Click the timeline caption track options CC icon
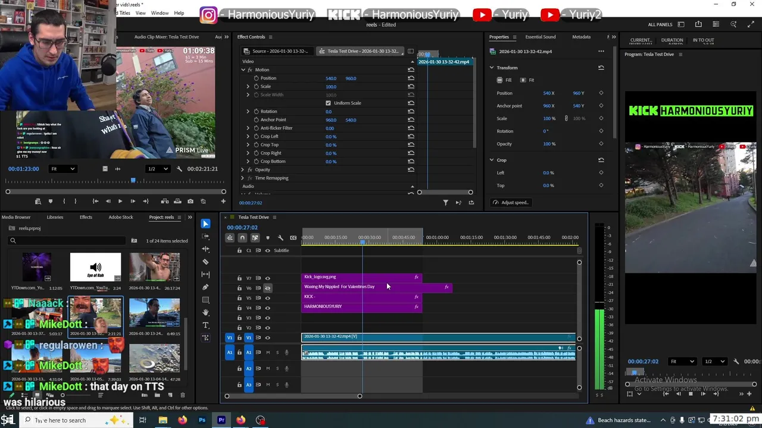Image resolution: width=762 pixels, height=428 pixels. coord(293,238)
